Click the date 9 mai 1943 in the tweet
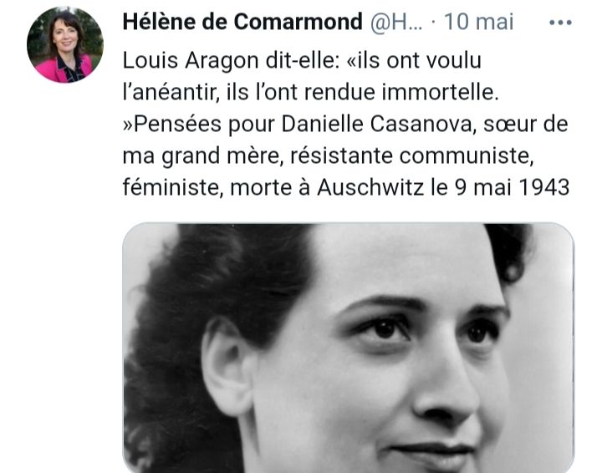Image resolution: width=602 pixels, height=473 pixels. tap(512, 187)
